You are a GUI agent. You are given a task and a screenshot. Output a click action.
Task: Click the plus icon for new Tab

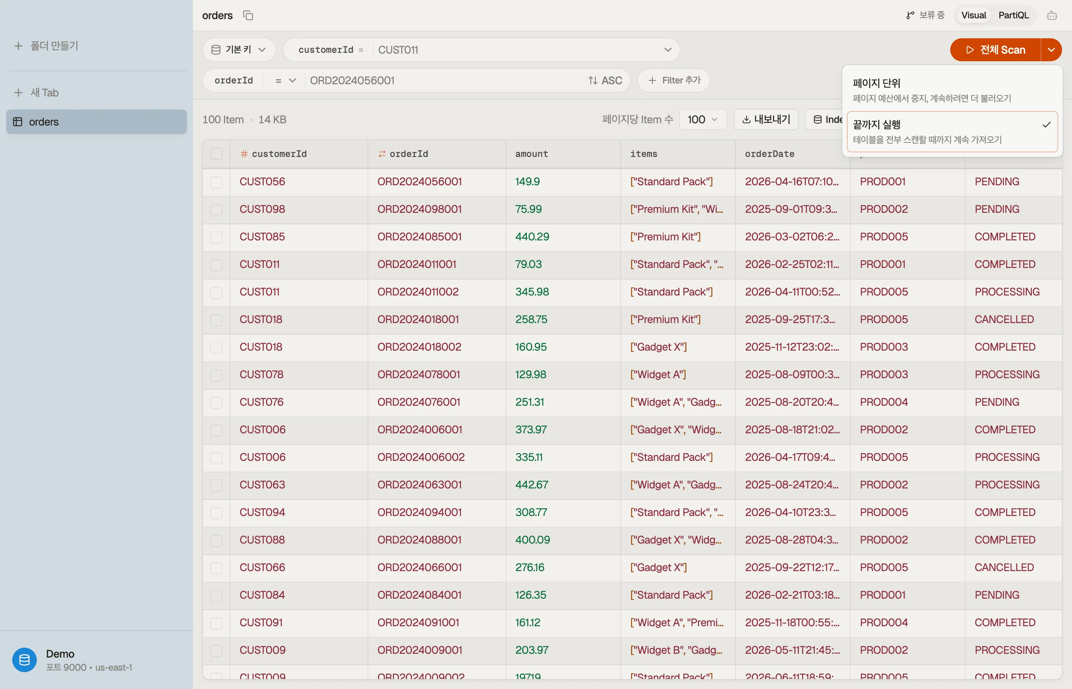point(18,93)
